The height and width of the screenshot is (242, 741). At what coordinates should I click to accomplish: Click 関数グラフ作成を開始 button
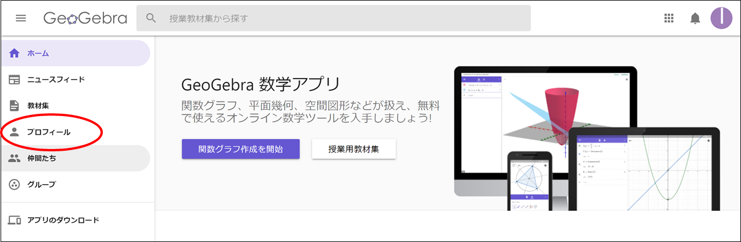pyautogui.click(x=241, y=148)
